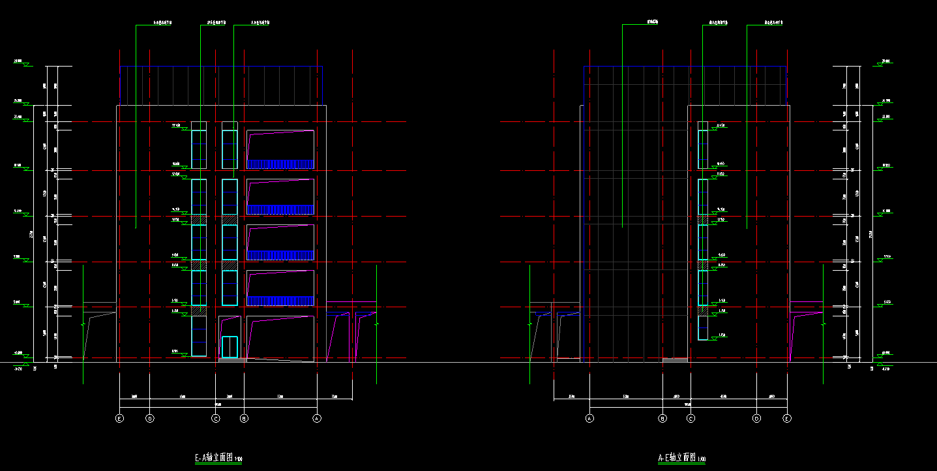The width and height of the screenshot is (937, 471).
Task: Select axis bubble A in A-E elevation
Action: tap(589, 418)
